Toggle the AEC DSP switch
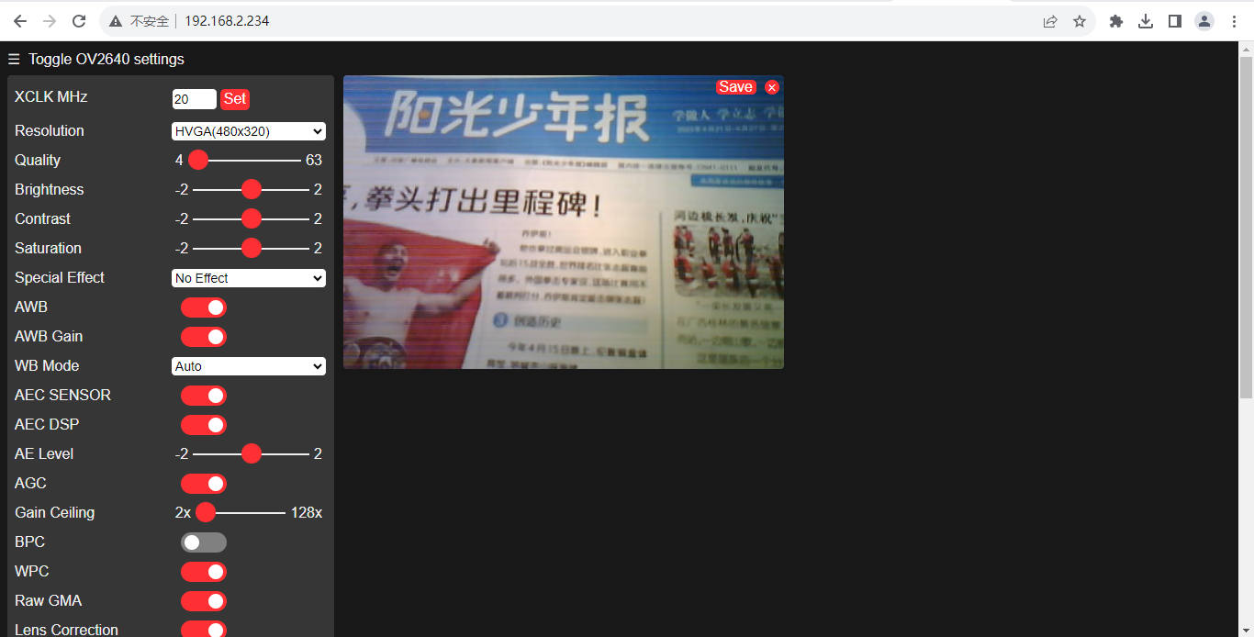The image size is (1254, 637). (x=204, y=425)
